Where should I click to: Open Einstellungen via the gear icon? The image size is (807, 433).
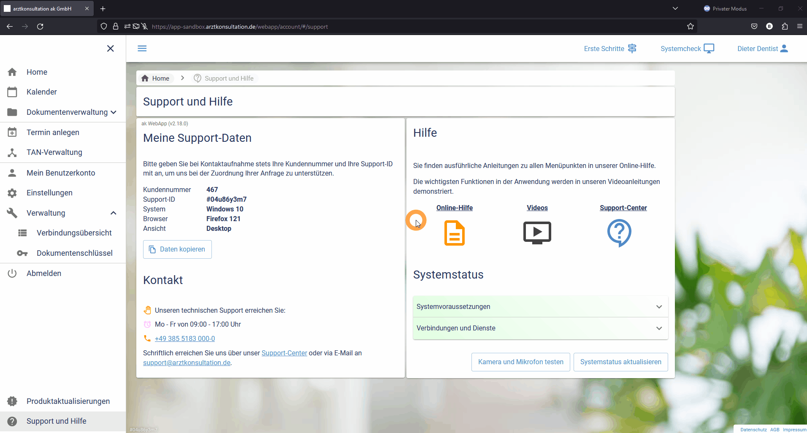point(12,193)
